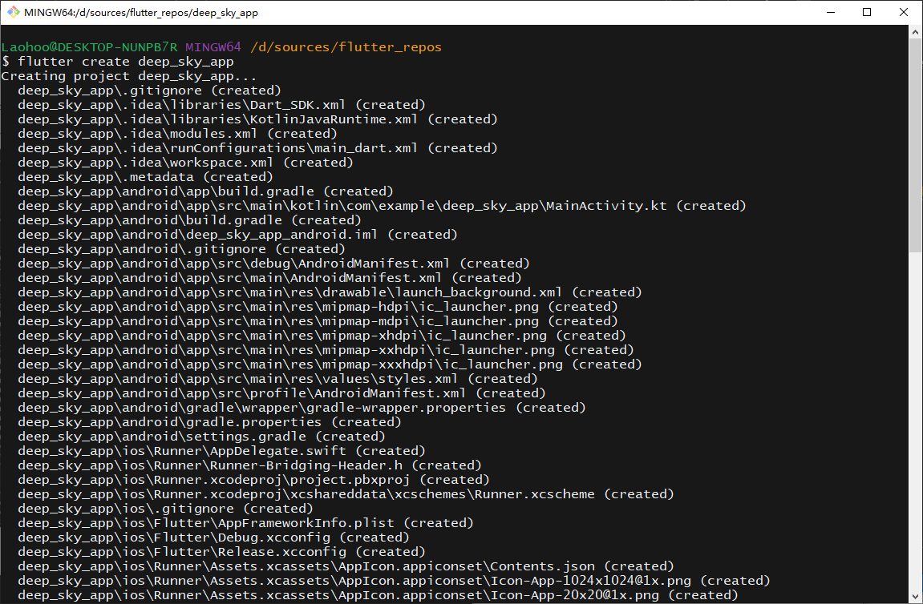Viewport: 923px width, 604px height.
Task: Click the scrollbar up arrow
Action: (915, 31)
